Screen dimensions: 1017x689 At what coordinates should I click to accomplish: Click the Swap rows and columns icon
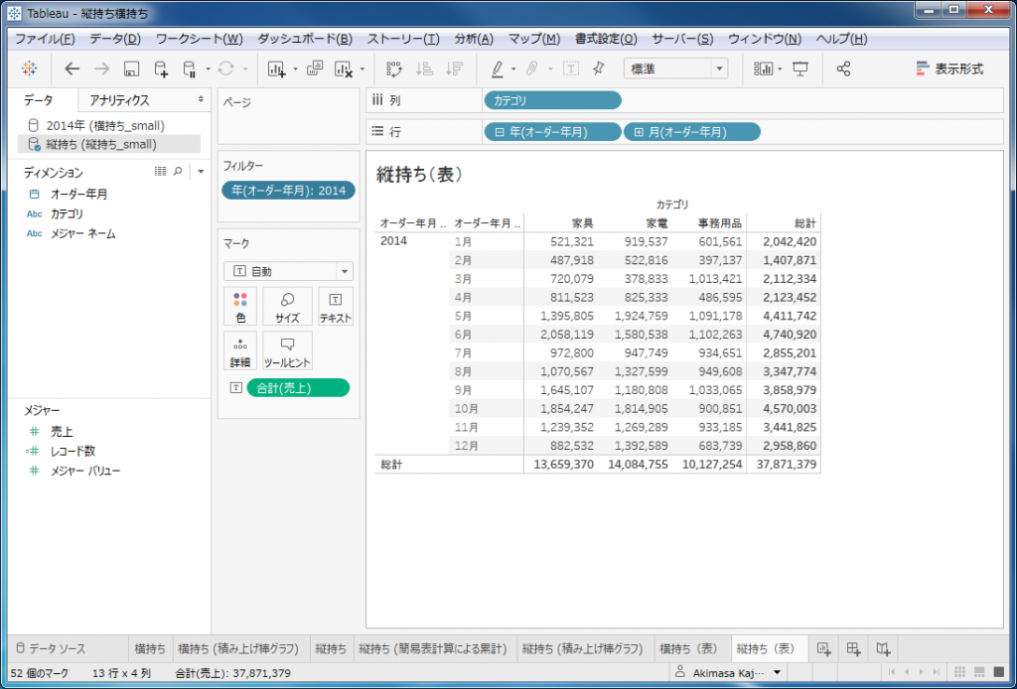tap(394, 69)
